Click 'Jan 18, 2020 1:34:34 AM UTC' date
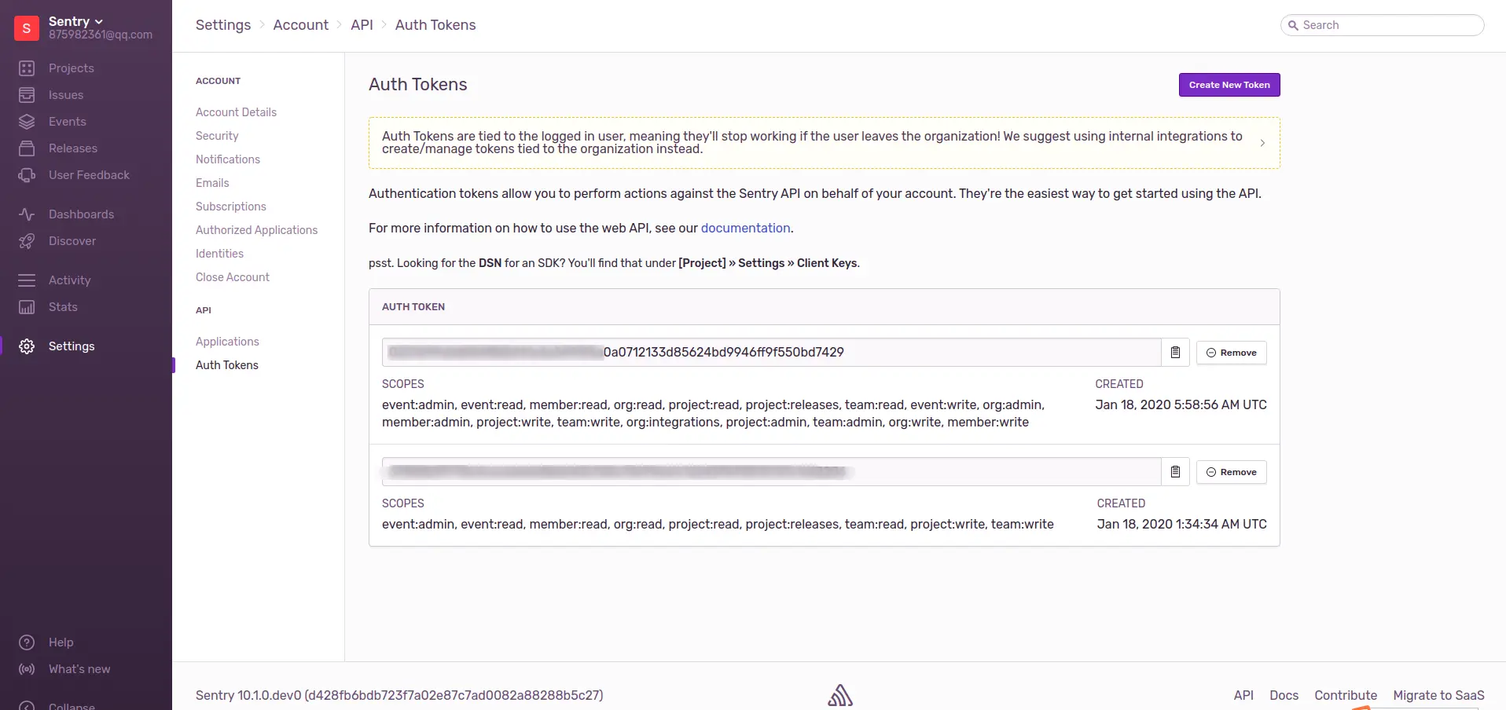The width and height of the screenshot is (1506, 710). [1182, 525]
